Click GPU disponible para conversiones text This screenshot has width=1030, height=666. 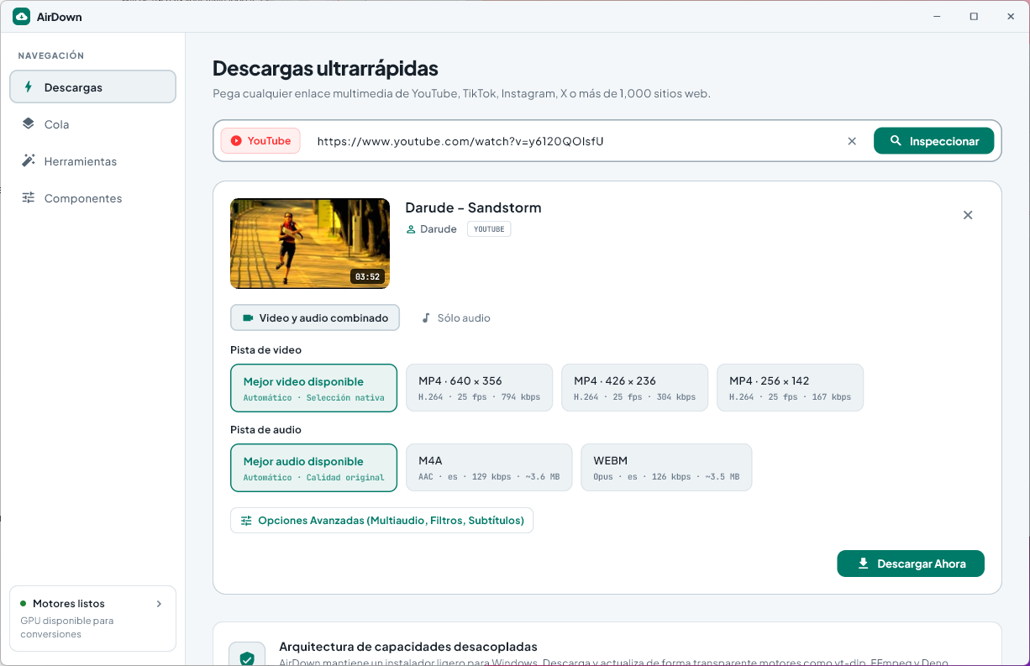pyautogui.click(x=67, y=627)
